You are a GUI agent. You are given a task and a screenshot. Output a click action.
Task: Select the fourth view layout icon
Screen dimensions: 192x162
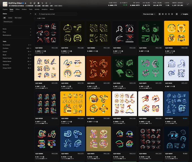click(169, 14)
